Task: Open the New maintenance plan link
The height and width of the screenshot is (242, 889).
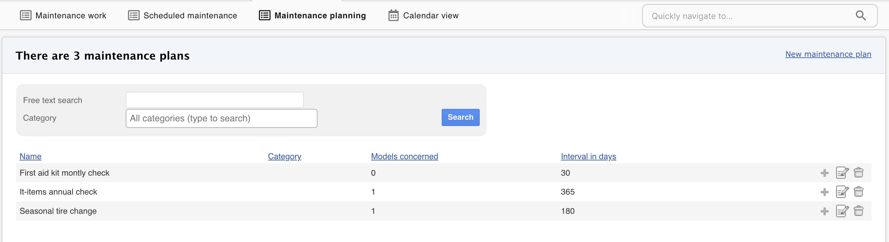Action: coord(828,54)
